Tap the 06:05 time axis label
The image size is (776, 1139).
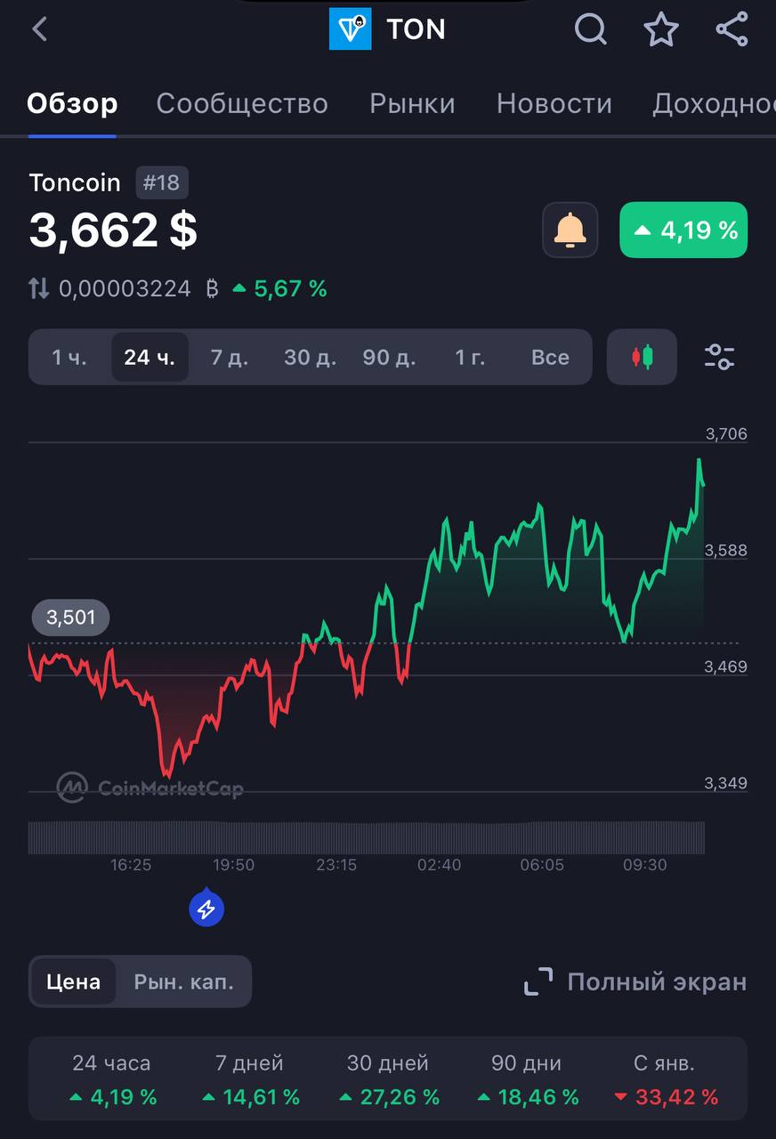[x=542, y=865]
